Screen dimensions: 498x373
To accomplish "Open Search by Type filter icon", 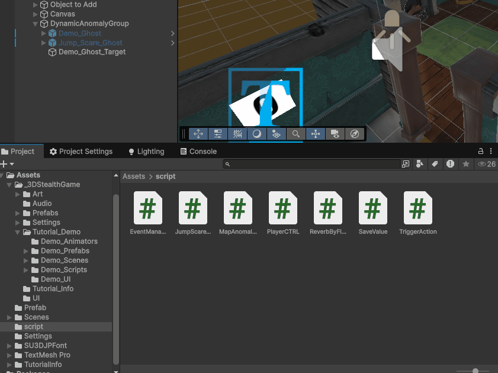I will click(420, 164).
